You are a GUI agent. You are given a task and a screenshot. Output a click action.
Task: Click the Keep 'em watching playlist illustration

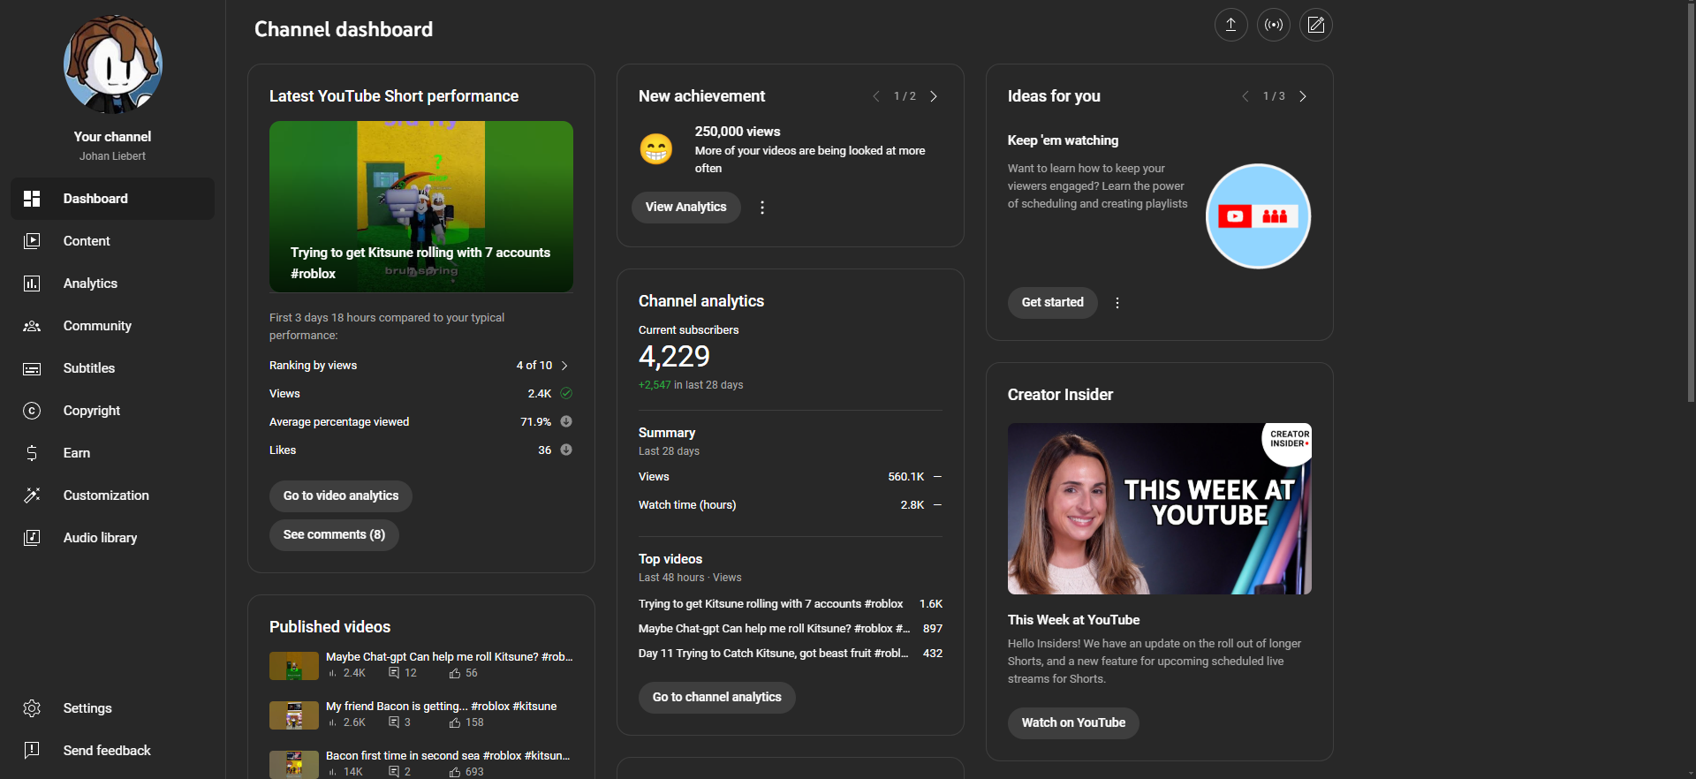(1258, 216)
